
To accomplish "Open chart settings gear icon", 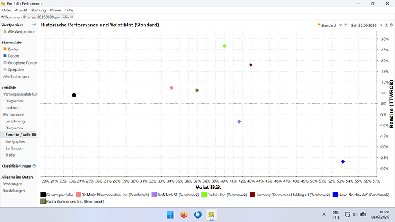I will 391,25.
